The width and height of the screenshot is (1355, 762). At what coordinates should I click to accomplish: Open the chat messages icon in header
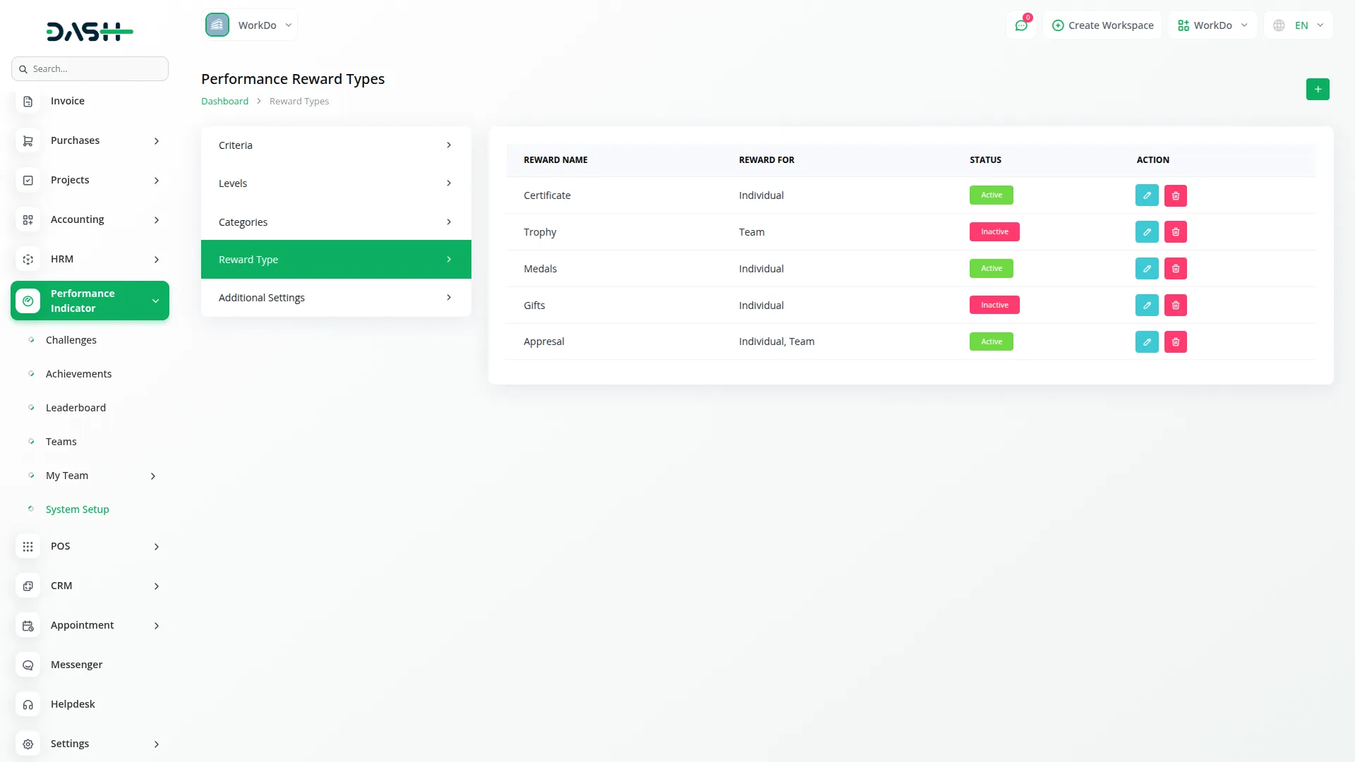pyautogui.click(x=1020, y=25)
